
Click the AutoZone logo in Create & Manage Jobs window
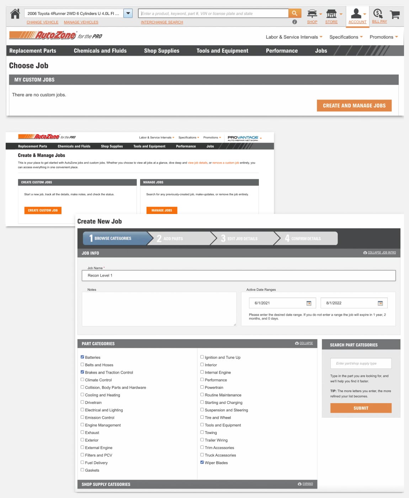pos(47,137)
